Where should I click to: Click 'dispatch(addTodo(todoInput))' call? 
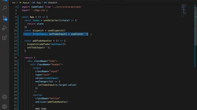46,44
